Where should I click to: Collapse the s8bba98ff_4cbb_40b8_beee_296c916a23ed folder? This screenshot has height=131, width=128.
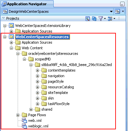click(31, 65)
